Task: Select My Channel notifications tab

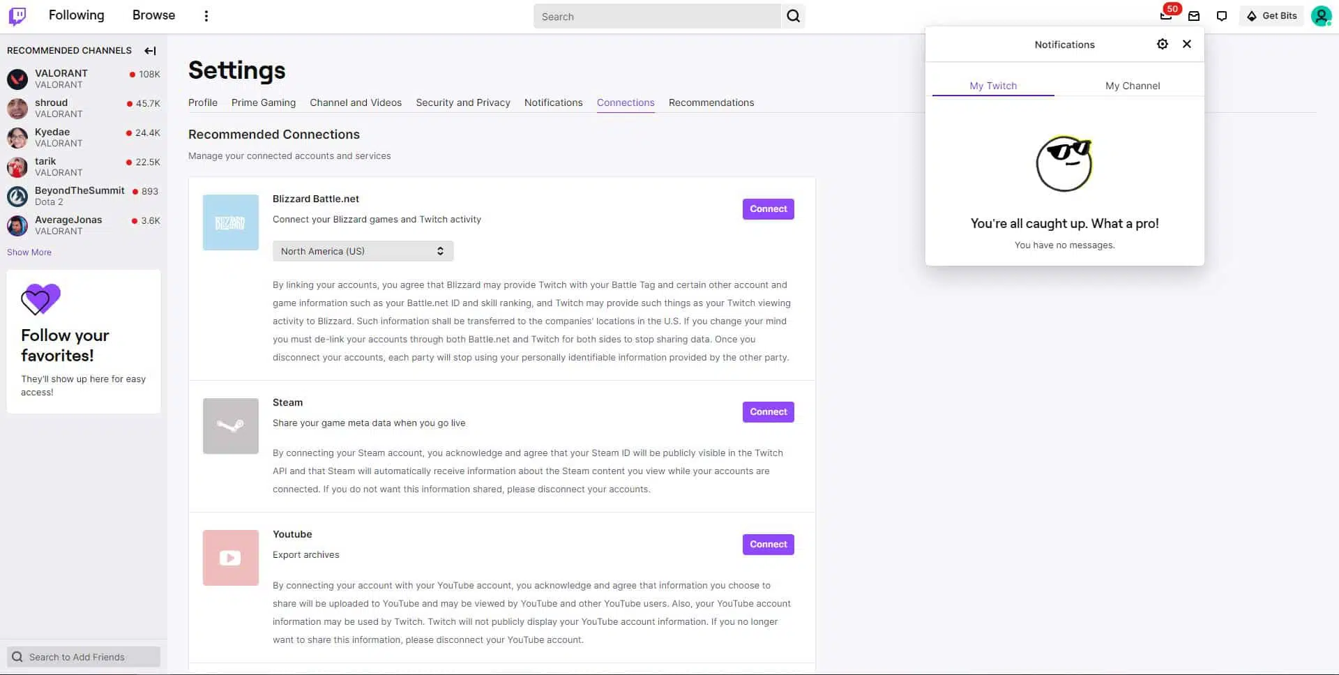Action: [x=1133, y=86]
